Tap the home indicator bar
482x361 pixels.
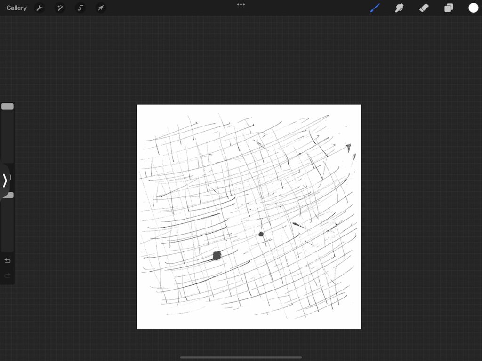[x=241, y=356]
